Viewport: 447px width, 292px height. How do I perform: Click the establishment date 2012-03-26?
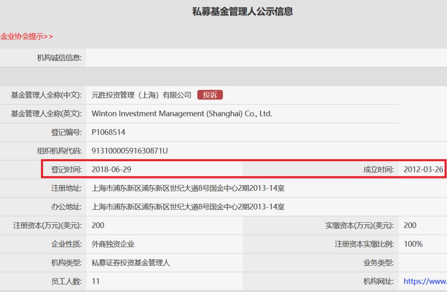coord(423,169)
